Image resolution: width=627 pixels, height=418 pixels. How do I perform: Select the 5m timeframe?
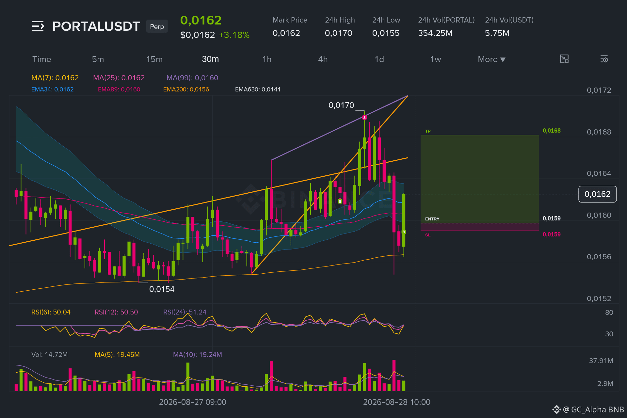[98, 59]
